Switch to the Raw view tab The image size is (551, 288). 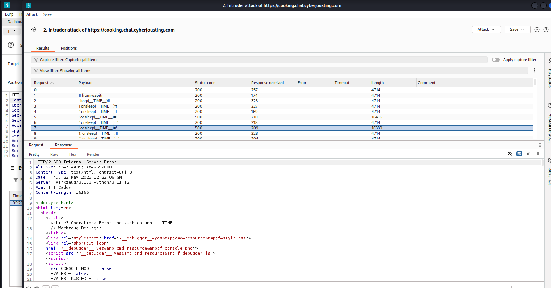point(54,154)
